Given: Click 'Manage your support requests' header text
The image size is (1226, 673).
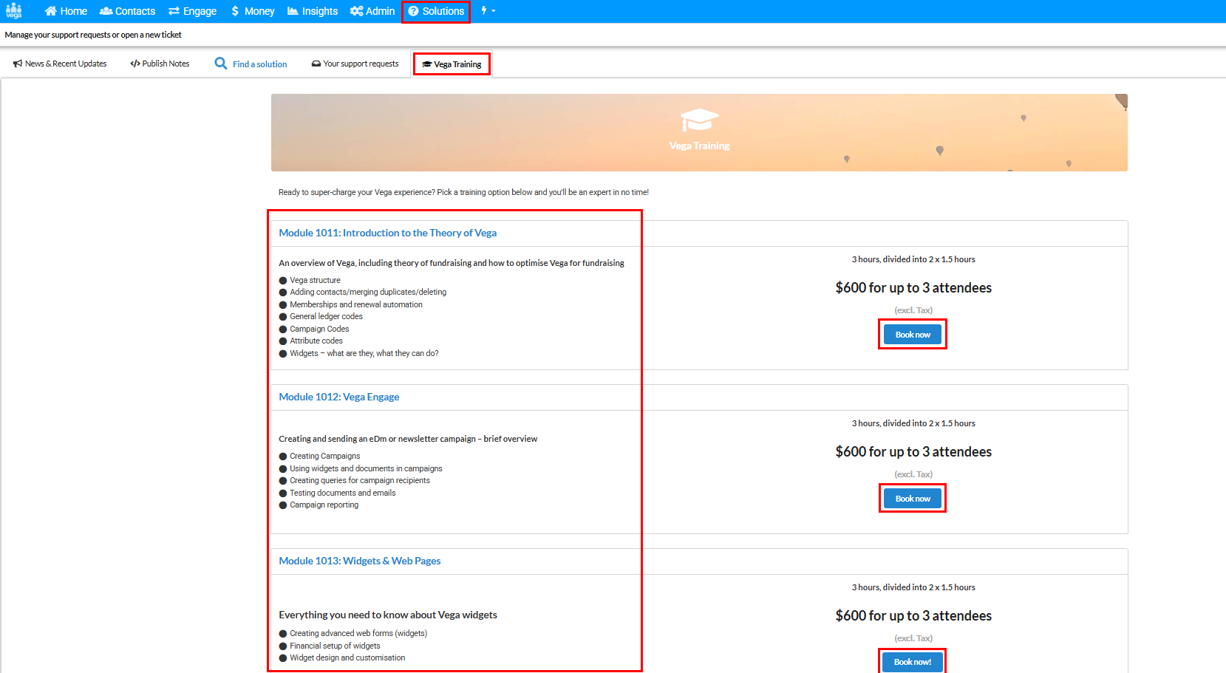Looking at the screenshot, I should (93, 35).
